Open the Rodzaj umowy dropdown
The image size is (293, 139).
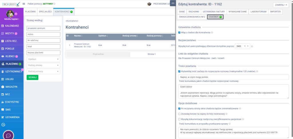(43, 65)
